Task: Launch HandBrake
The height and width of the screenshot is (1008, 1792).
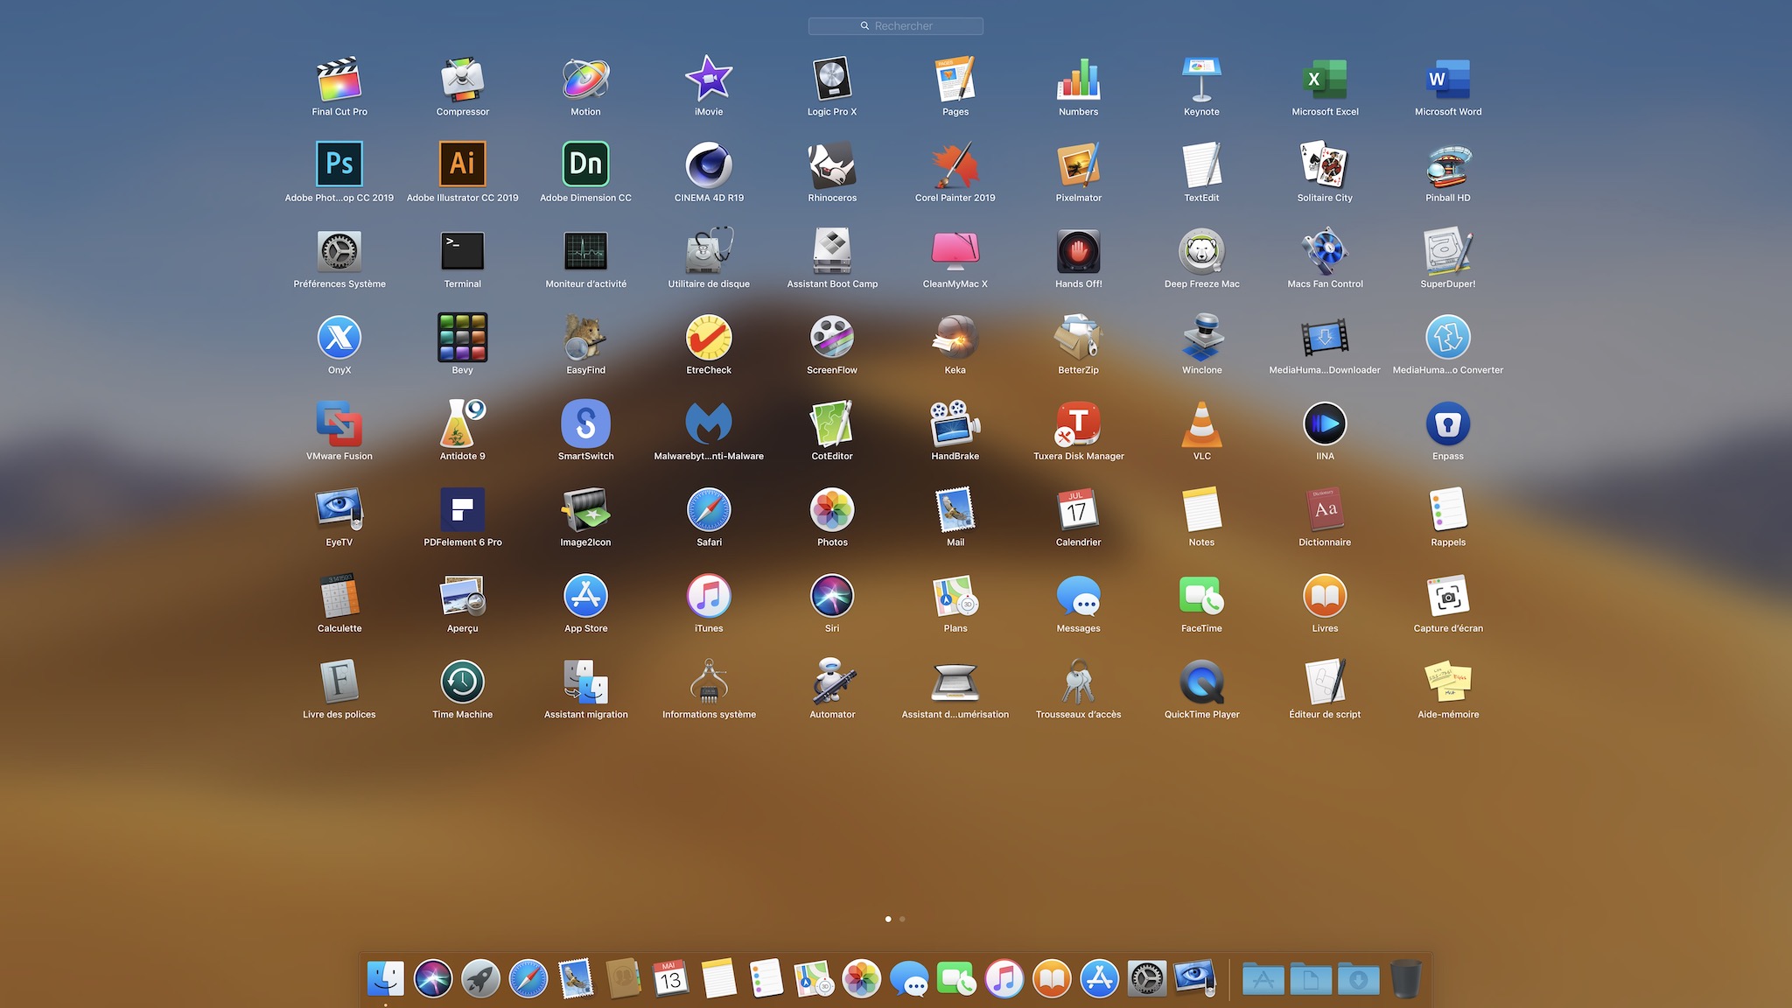Action: click(955, 423)
